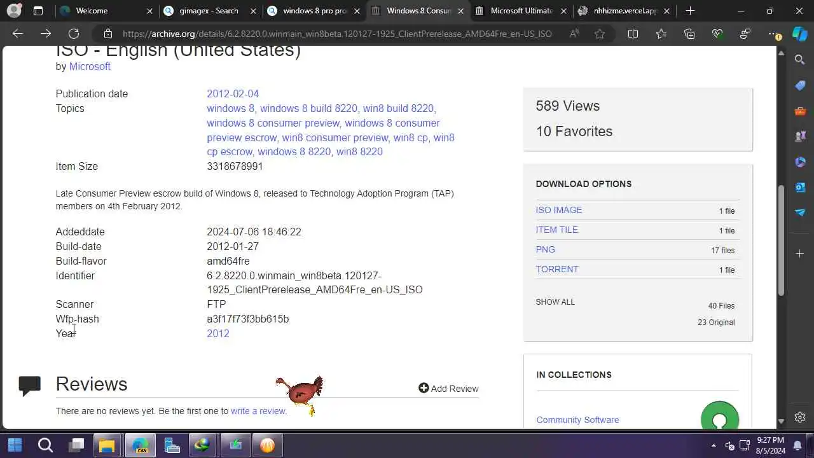The image size is (814, 458).
Task: Open Copilot sidebar icon
Action: (x=800, y=34)
